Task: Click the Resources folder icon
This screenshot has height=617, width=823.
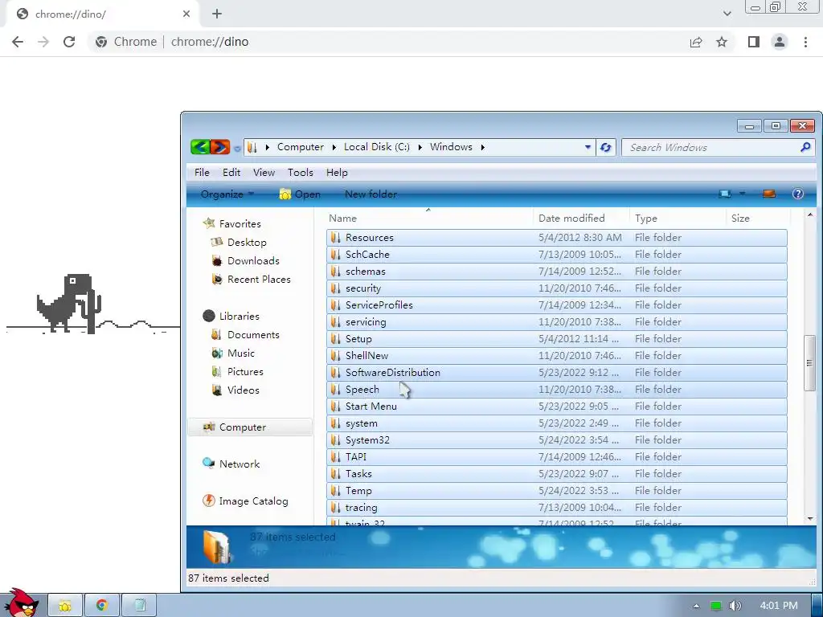Action: [x=335, y=238]
